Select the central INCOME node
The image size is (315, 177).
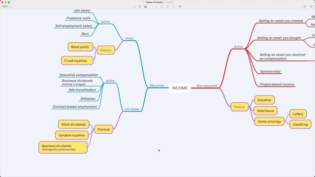tap(180, 88)
